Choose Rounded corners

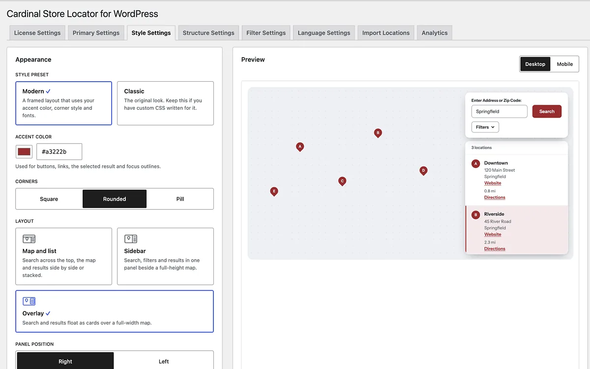click(115, 199)
